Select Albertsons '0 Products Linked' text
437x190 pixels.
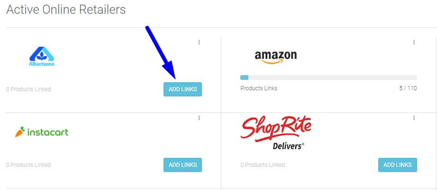click(x=28, y=89)
